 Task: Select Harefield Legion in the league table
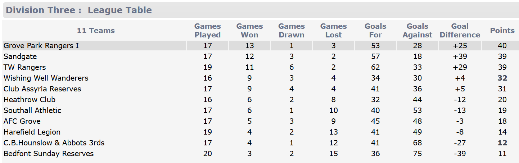click(32, 132)
